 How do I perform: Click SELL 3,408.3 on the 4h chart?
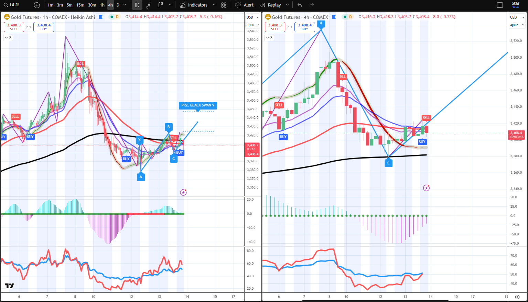coord(275,27)
